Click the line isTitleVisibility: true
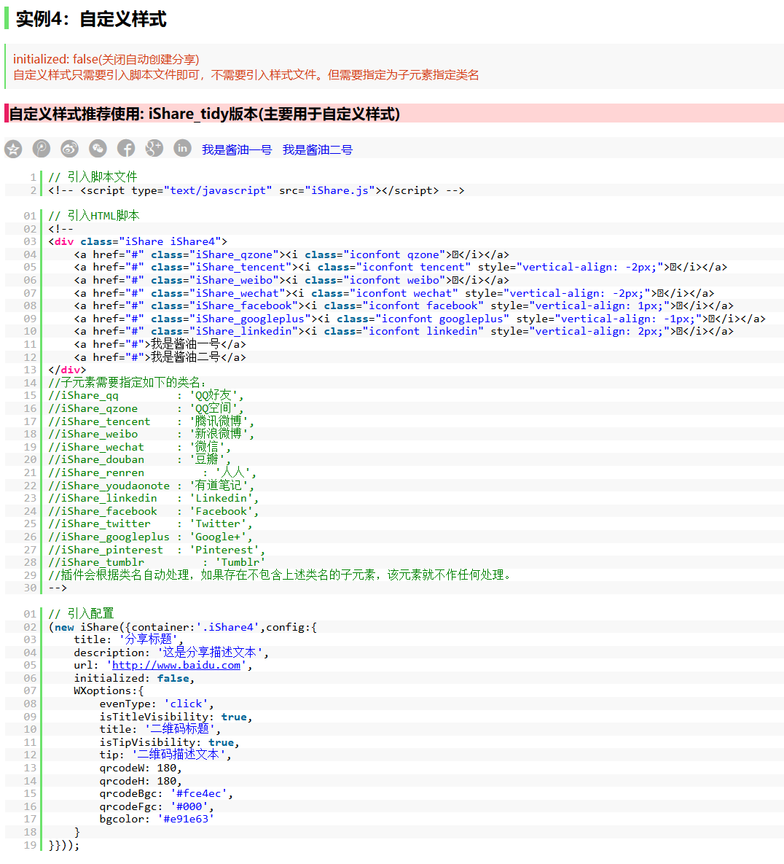 click(176, 717)
